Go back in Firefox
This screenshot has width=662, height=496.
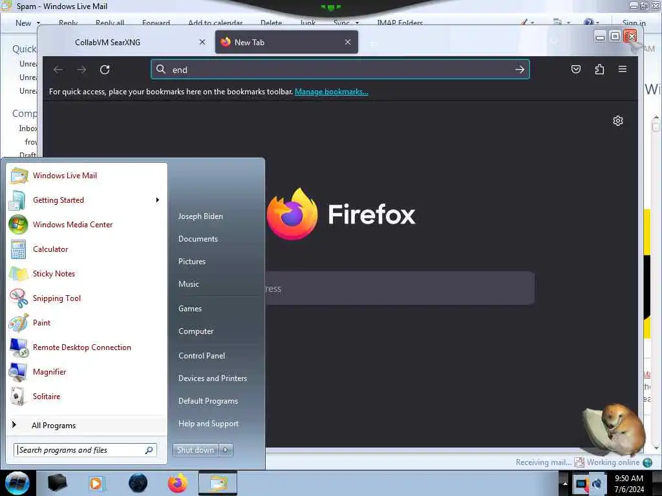(x=58, y=70)
